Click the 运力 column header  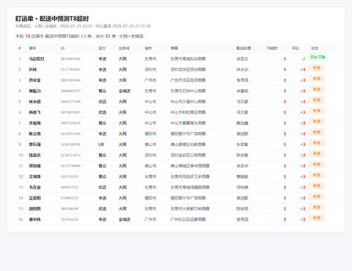102,48
